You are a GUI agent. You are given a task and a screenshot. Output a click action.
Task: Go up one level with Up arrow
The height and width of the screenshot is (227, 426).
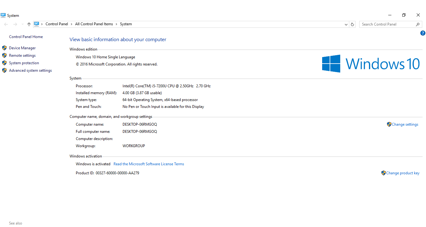[29, 24]
